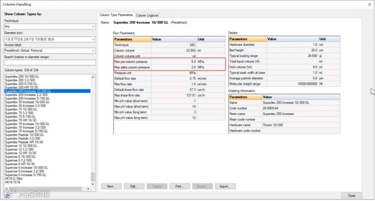The width and height of the screenshot is (375, 201).
Task: Open the Access label dropdown
Action: click(50, 51)
